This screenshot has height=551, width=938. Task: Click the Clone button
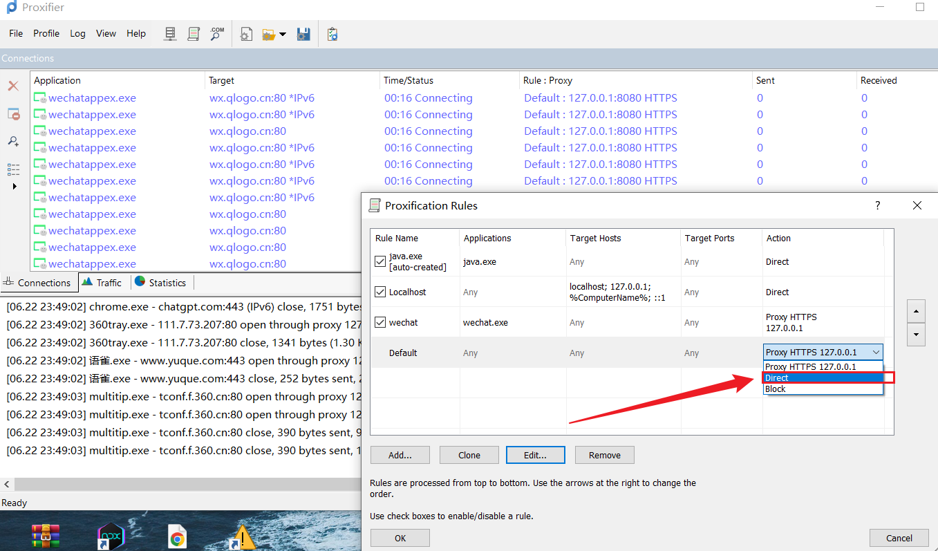click(x=469, y=455)
